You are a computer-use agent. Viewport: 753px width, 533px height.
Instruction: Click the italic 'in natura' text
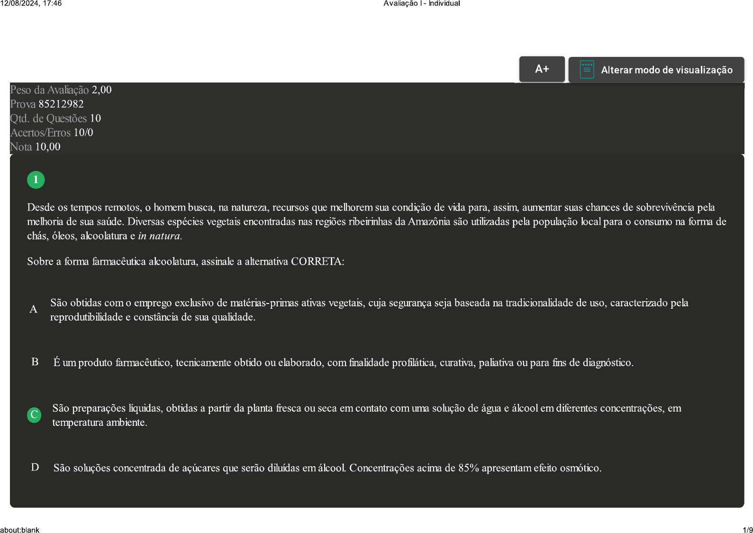point(160,236)
